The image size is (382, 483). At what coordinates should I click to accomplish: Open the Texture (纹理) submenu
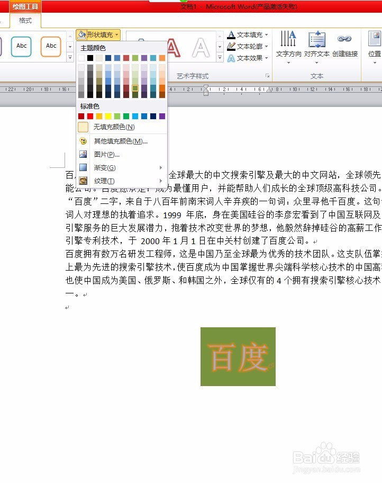(122, 181)
